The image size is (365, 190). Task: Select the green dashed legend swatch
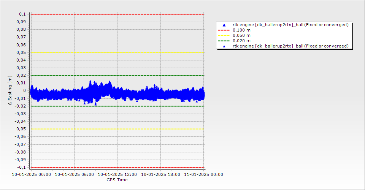(x=224, y=41)
